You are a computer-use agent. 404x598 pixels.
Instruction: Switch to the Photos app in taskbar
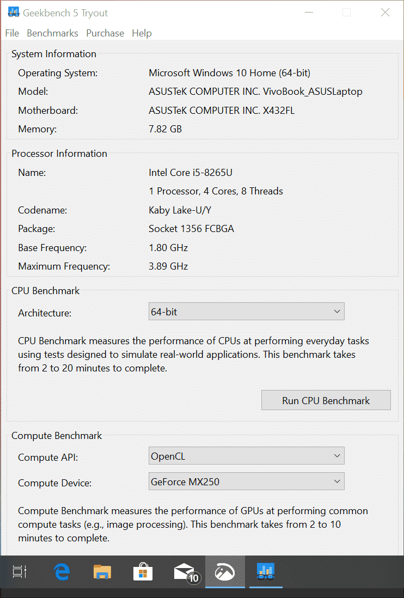point(225,572)
